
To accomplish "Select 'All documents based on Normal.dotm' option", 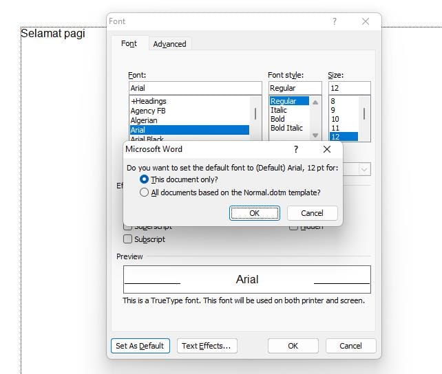I will click(x=144, y=192).
